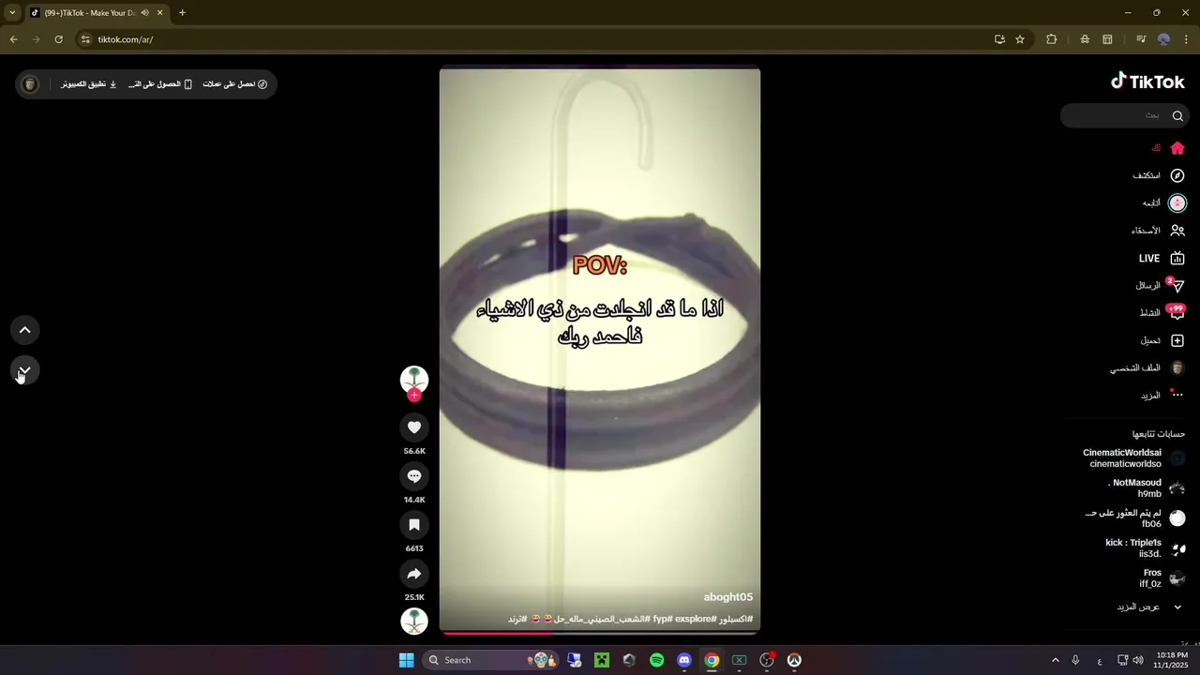The width and height of the screenshot is (1200, 675).
Task: Share the video with the arrow icon
Action: pos(414,574)
